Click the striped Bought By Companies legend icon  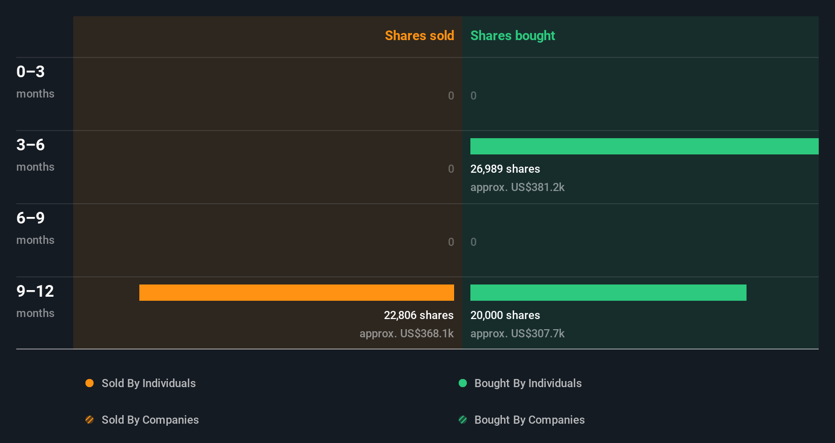463,420
